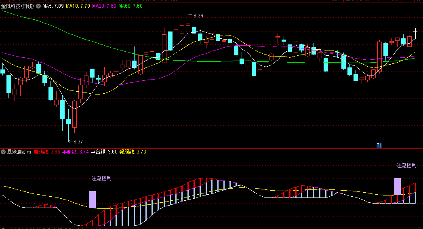
Task: Click the left 注意控制 text annotation
Action: [x=101, y=178]
